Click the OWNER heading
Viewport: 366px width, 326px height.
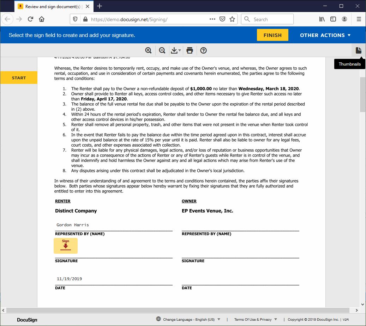189,201
